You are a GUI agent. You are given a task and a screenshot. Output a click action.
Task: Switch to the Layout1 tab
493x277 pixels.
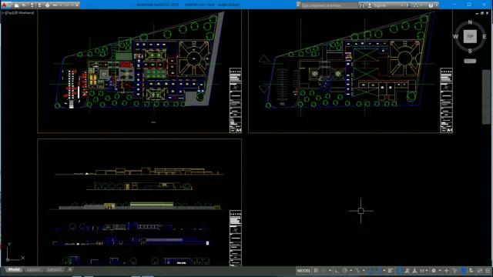click(x=33, y=269)
